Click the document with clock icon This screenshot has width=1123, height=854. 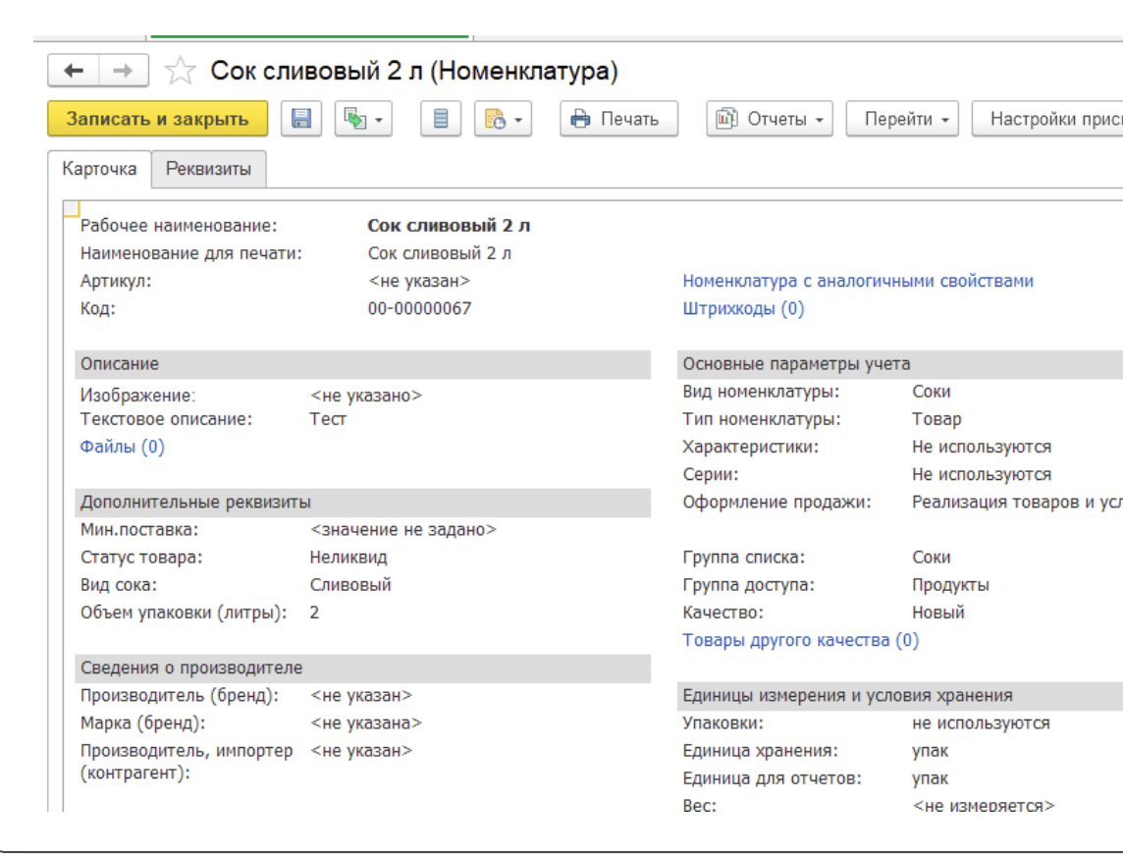495,119
